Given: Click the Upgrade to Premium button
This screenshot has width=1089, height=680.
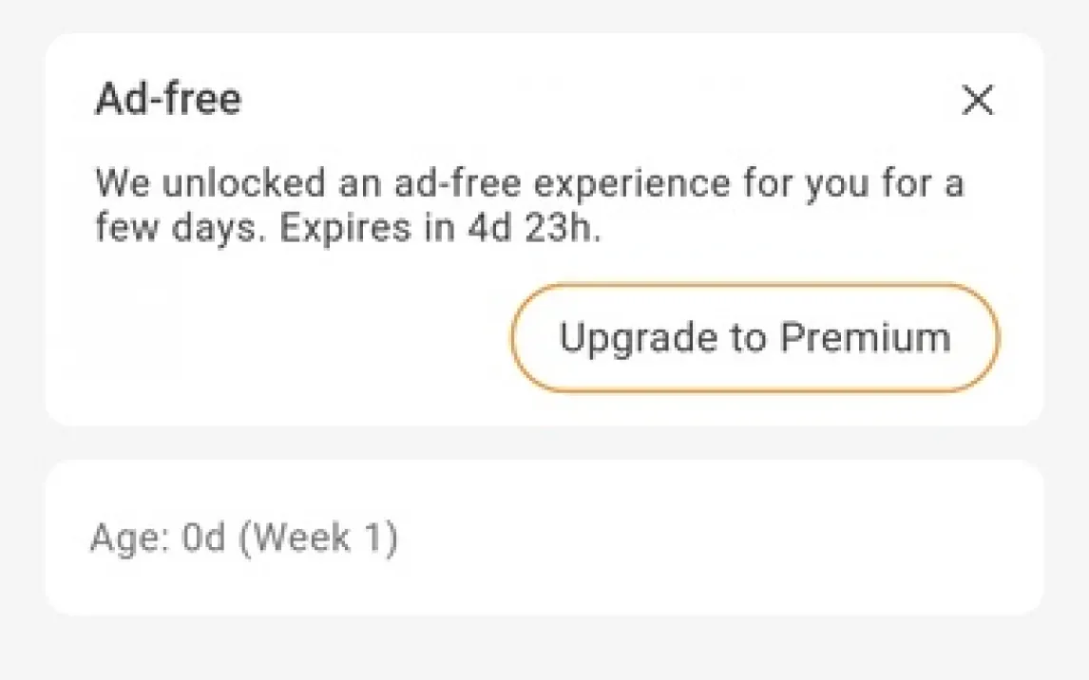Looking at the screenshot, I should tap(755, 338).
